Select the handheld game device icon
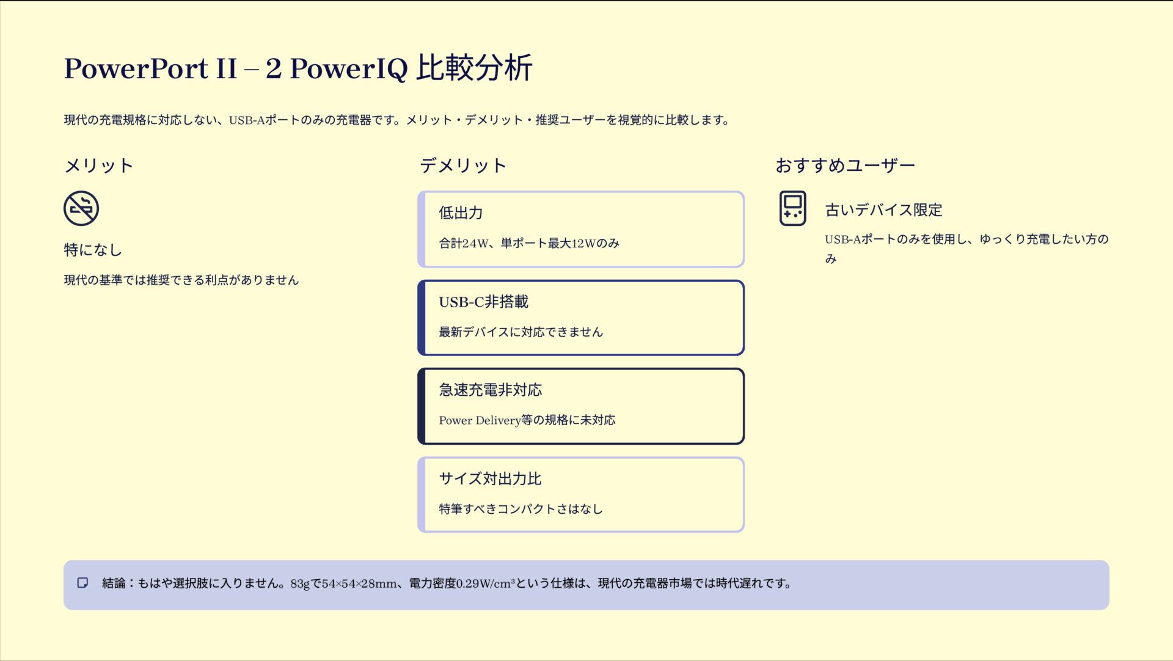This screenshot has height=661, width=1173. click(792, 208)
